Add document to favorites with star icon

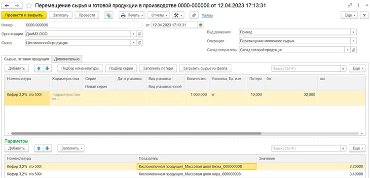29,5
